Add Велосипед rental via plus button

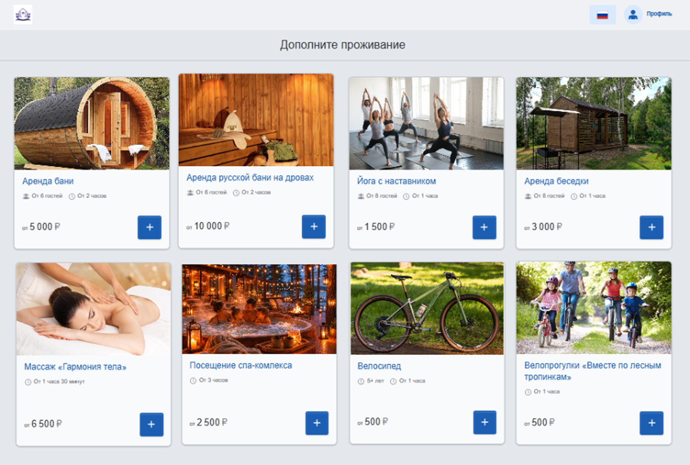point(485,422)
